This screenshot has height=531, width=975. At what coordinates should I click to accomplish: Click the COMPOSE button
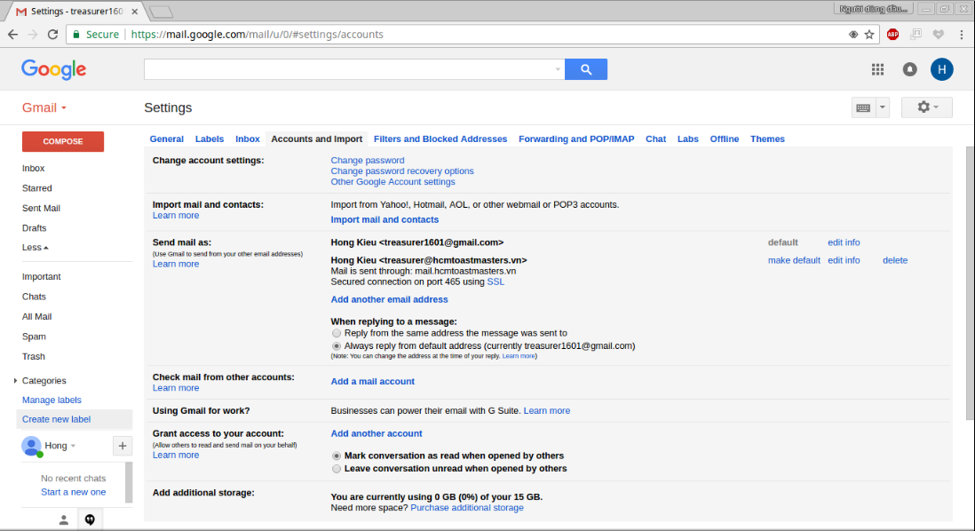click(63, 142)
